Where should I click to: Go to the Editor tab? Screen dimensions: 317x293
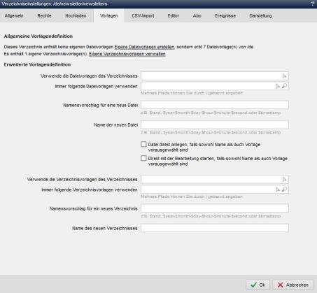pyautogui.click(x=174, y=15)
